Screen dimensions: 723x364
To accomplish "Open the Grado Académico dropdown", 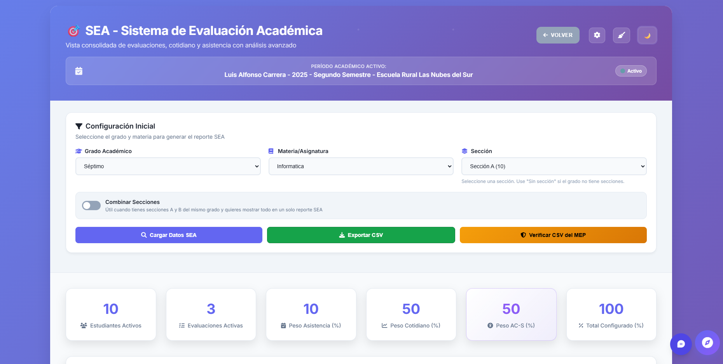I will pyautogui.click(x=168, y=166).
